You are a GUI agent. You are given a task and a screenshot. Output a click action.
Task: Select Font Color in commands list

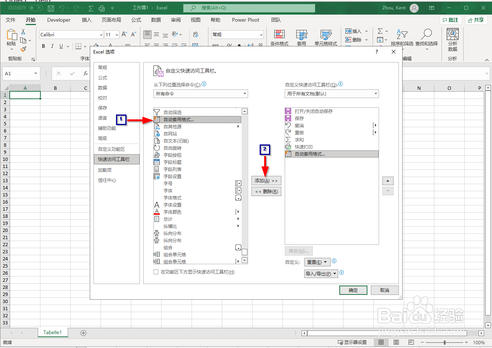197,212
